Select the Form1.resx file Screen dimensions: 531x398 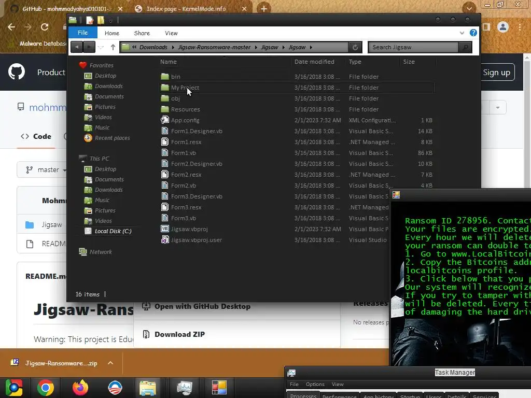186,142
